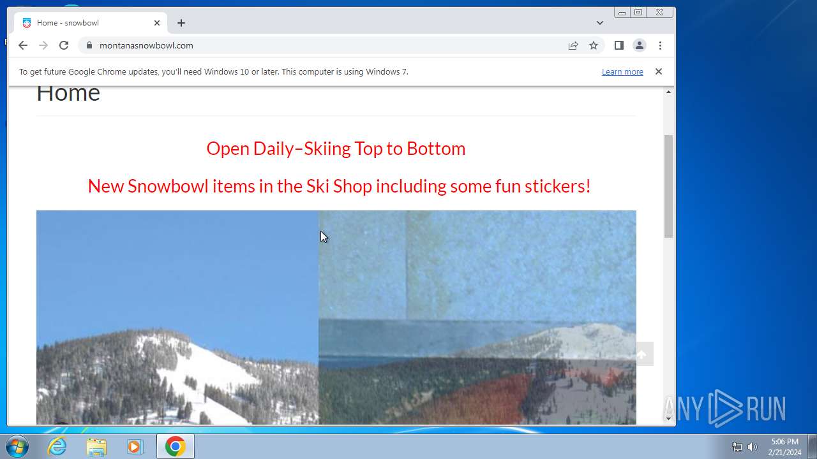The height and width of the screenshot is (459, 817).
Task: Open File Explorer from taskbar
Action: coord(96,446)
